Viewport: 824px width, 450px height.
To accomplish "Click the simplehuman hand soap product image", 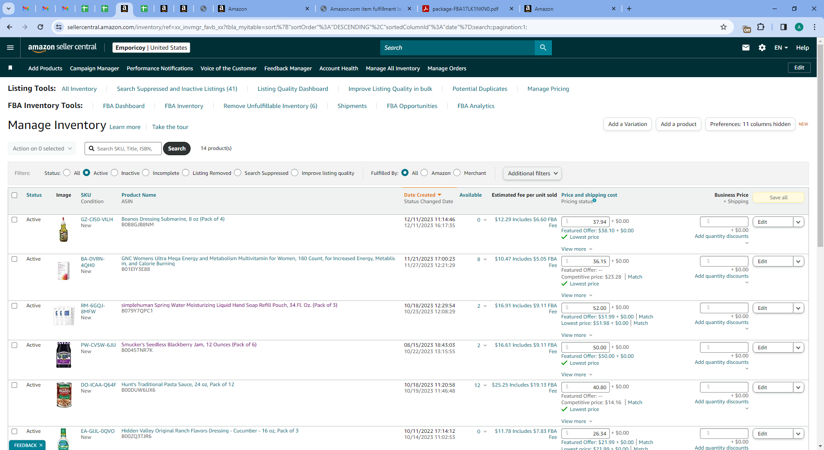I will tap(64, 315).
